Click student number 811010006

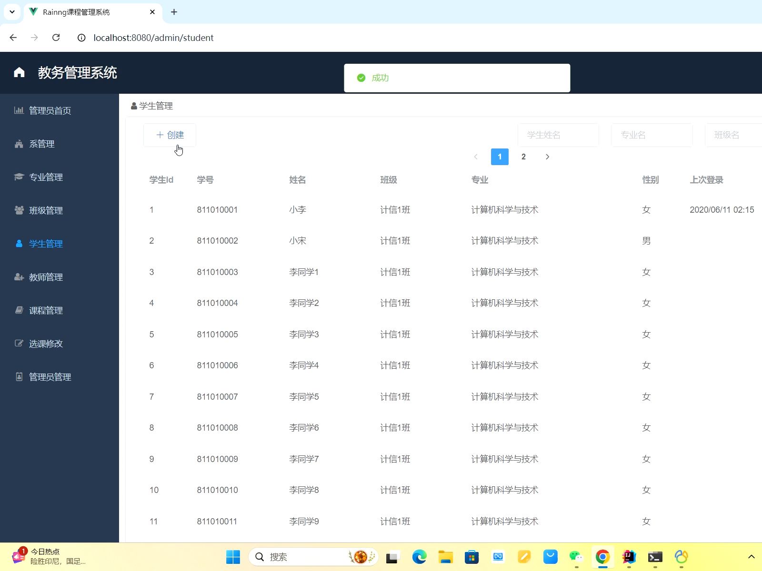[217, 365]
